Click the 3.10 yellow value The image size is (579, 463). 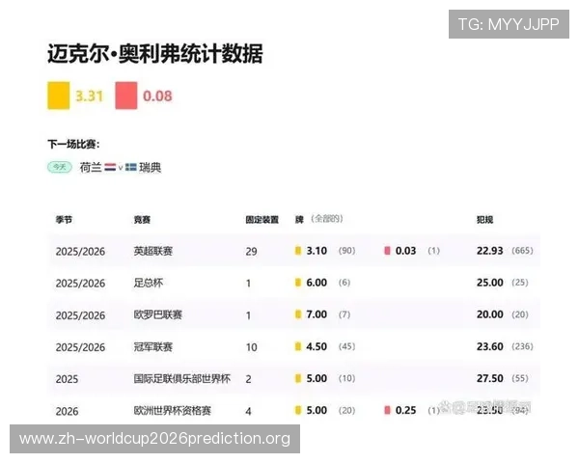click(317, 251)
